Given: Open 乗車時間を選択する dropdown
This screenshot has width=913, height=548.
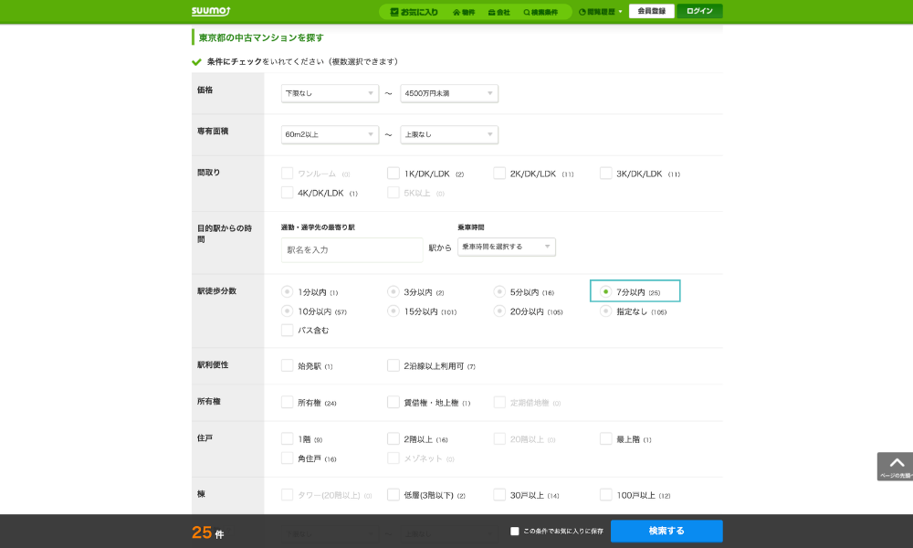Looking at the screenshot, I should (x=506, y=247).
